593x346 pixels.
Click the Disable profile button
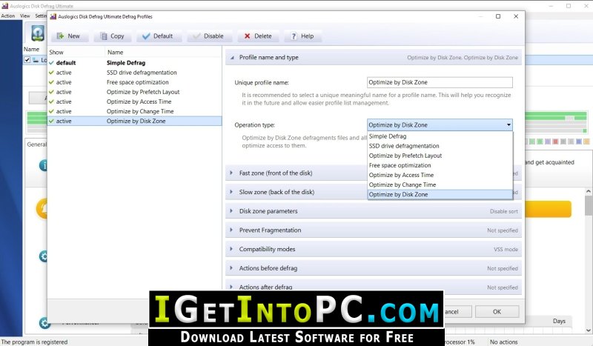coord(209,36)
